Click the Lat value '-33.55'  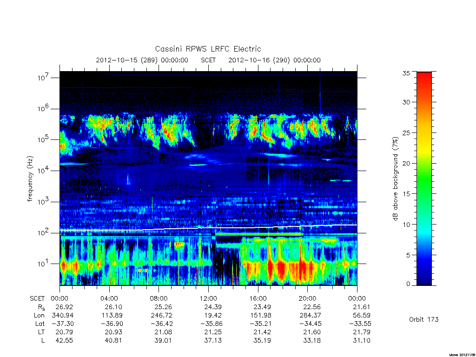[360, 324]
